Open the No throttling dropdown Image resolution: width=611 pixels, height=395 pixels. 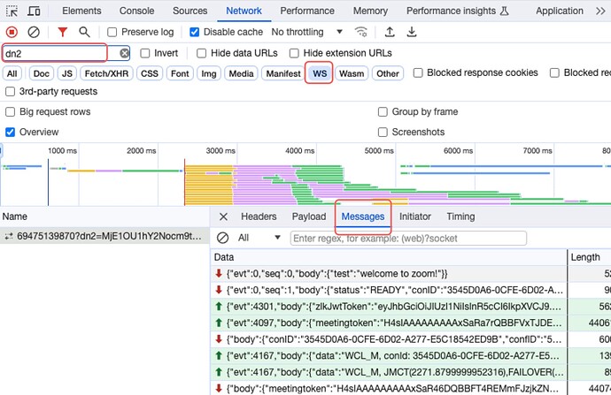click(307, 32)
